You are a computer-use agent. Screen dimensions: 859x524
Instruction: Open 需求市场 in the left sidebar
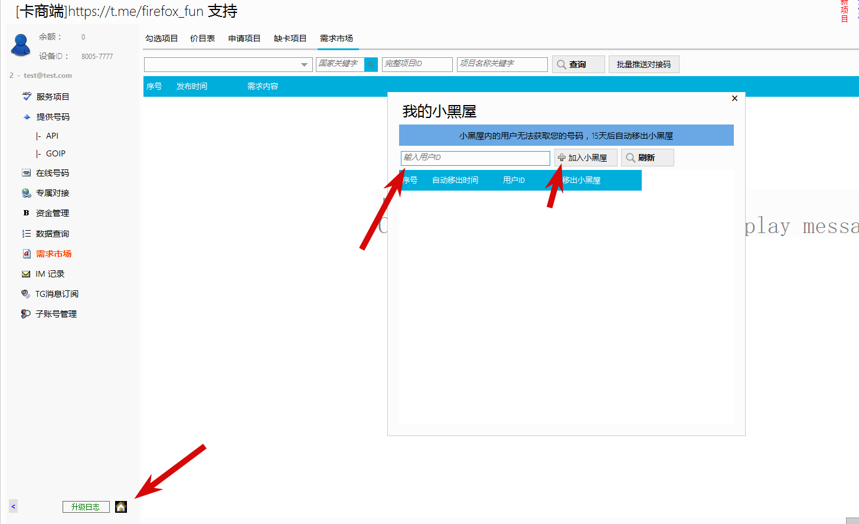tap(54, 254)
